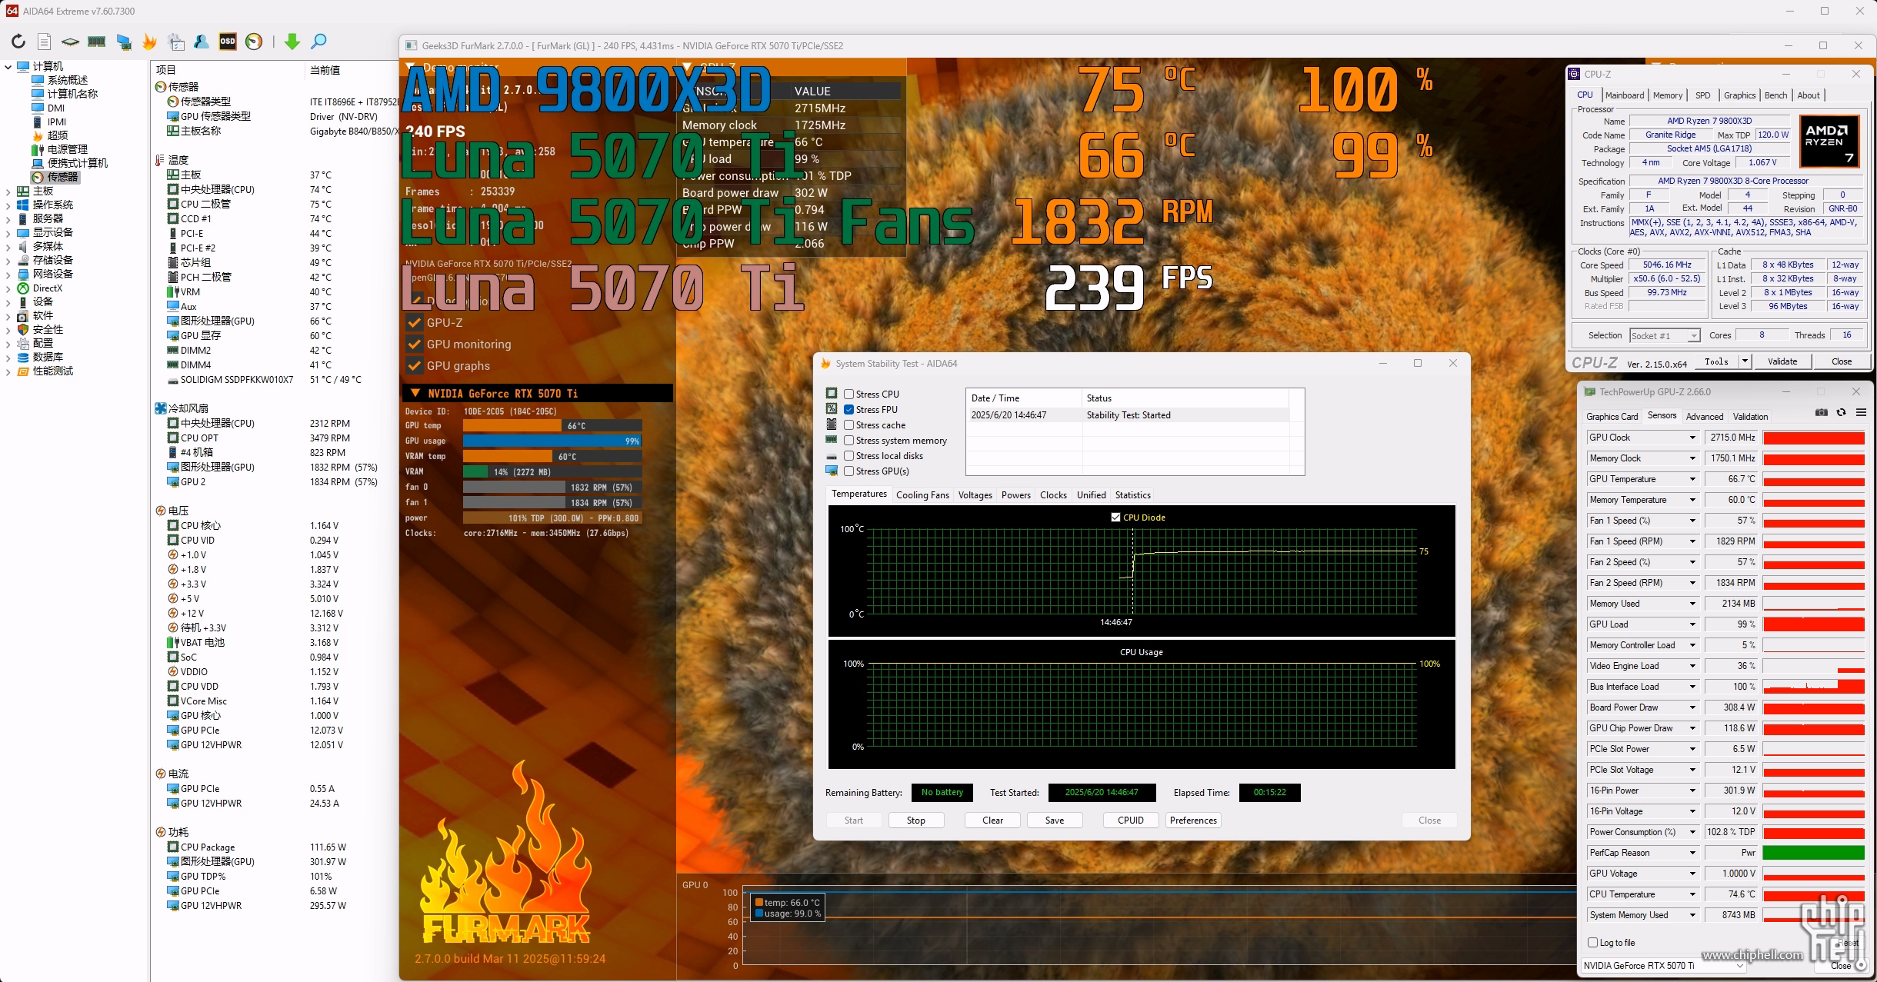Stop the AIDA64 stability test

click(915, 821)
